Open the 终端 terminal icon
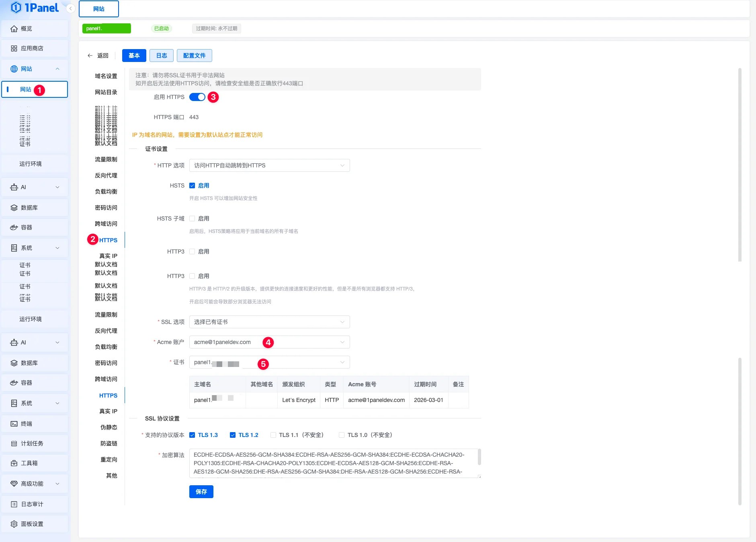The width and height of the screenshot is (756, 542). (x=14, y=424)
